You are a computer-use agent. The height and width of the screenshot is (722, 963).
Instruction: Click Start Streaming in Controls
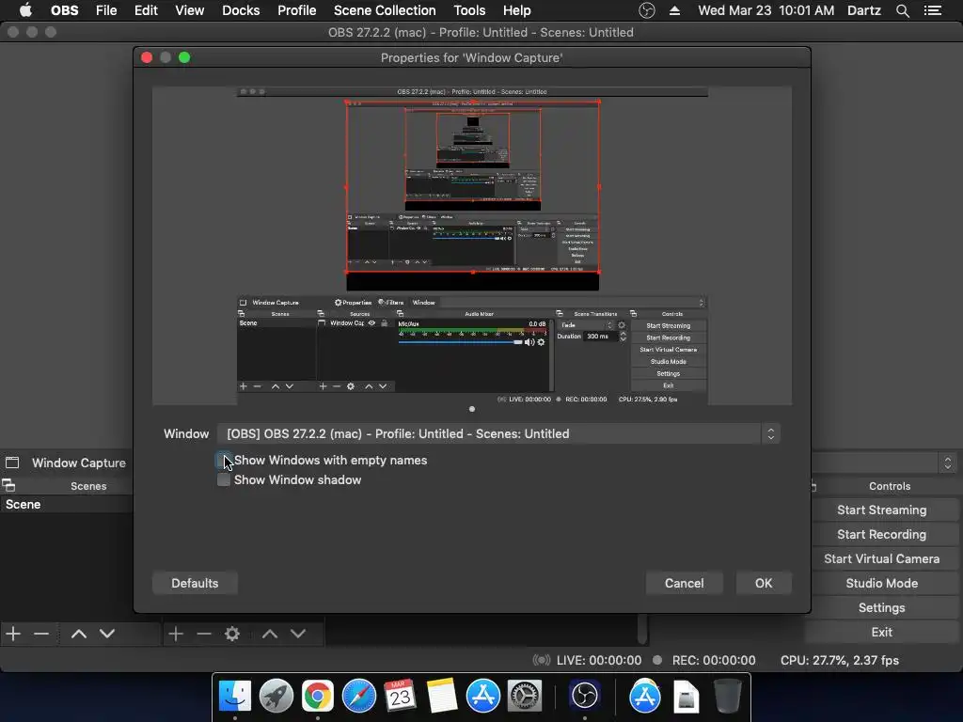click(881, 510)
